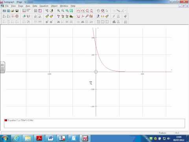This screenshot has height=142, width=189.
Task: Click the orange brackets icon
Action: [x=103, y=16]
